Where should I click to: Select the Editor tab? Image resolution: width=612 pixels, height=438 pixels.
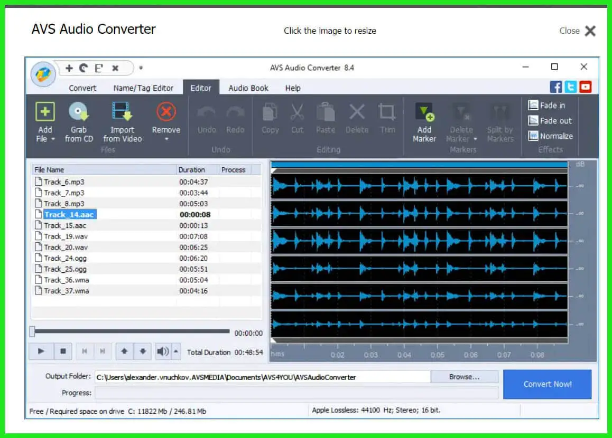(x=201, y=88)
